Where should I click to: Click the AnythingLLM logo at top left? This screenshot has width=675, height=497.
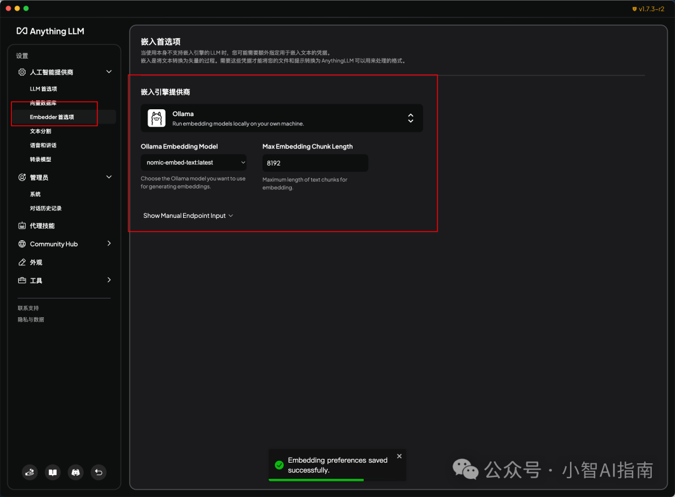(50, 31)
